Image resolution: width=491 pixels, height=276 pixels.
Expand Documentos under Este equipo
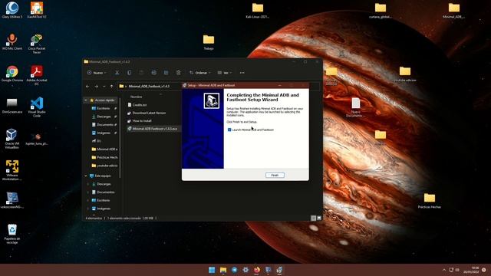pos(88,192)
